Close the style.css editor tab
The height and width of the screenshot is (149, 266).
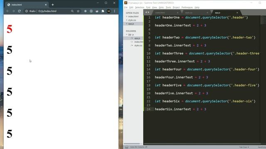207,13
